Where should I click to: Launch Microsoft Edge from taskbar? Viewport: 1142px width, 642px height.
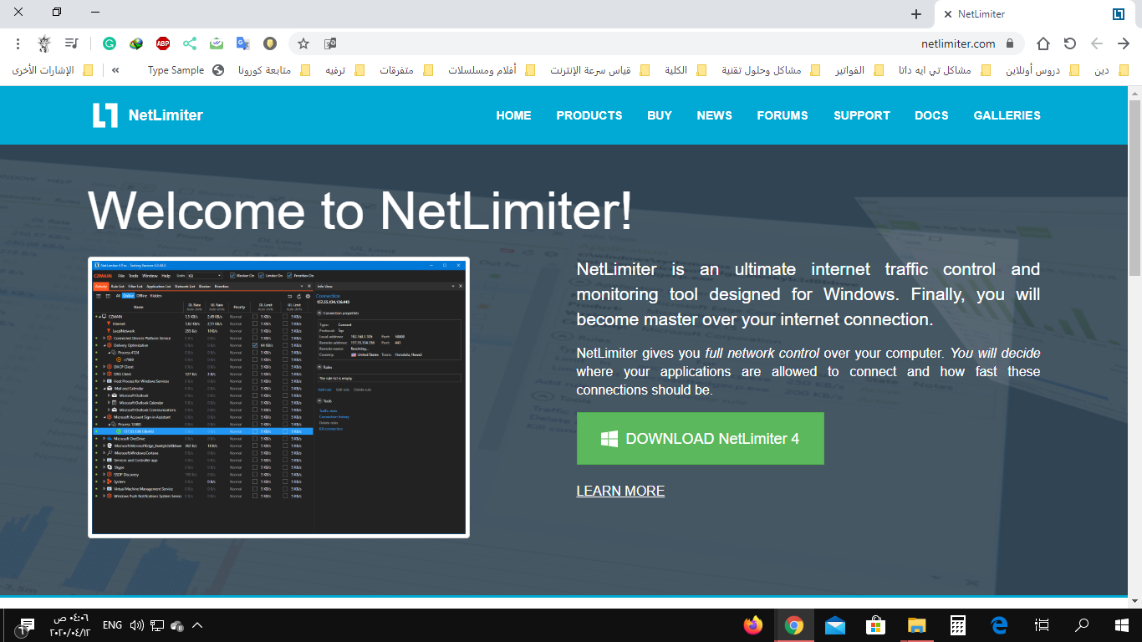click(x=999, y=625)
